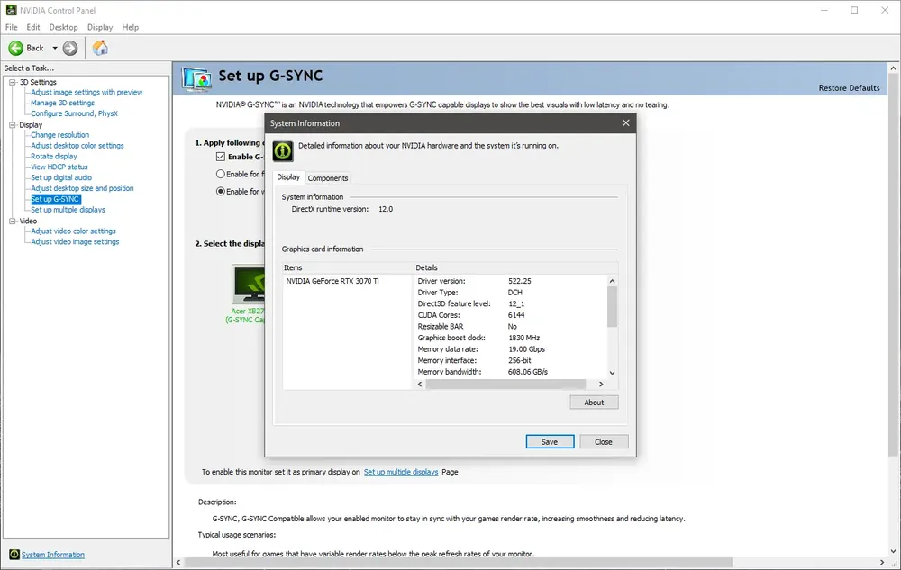Open Adjust image settings with preview
Viewport: 901px width, 570px height.
coord(86,92)
